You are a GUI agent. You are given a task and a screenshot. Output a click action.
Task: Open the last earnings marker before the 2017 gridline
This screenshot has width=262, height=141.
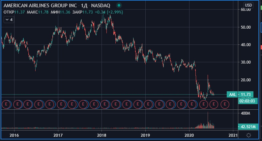49,104
